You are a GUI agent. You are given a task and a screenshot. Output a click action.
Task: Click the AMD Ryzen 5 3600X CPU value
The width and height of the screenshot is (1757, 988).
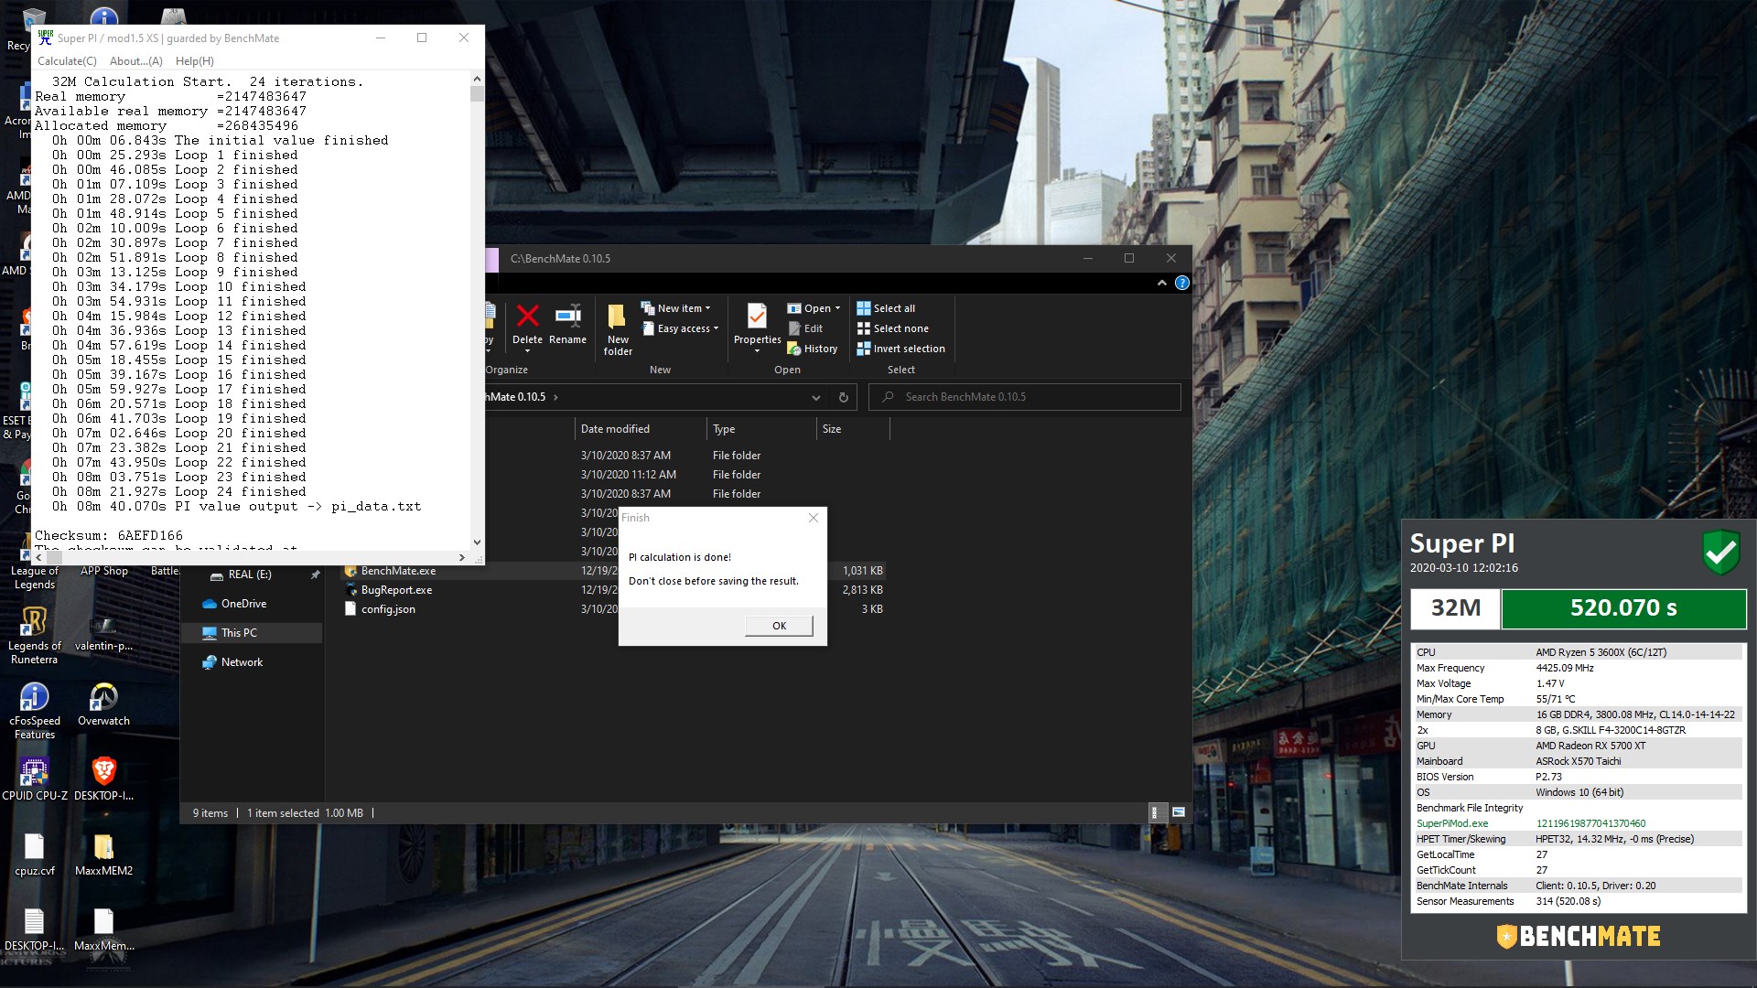point(1601,652)
